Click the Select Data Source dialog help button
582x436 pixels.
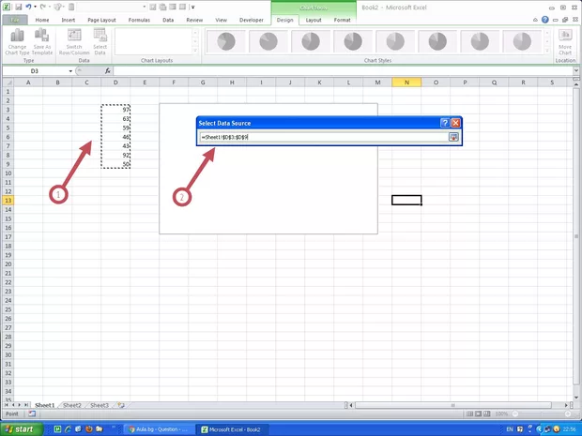coord(445,123)
